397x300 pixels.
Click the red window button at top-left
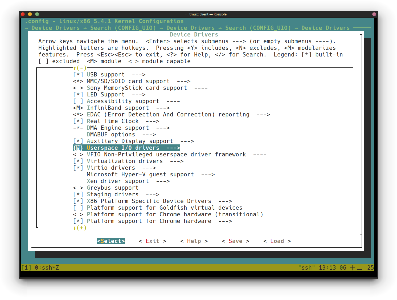tap(23, 14)
